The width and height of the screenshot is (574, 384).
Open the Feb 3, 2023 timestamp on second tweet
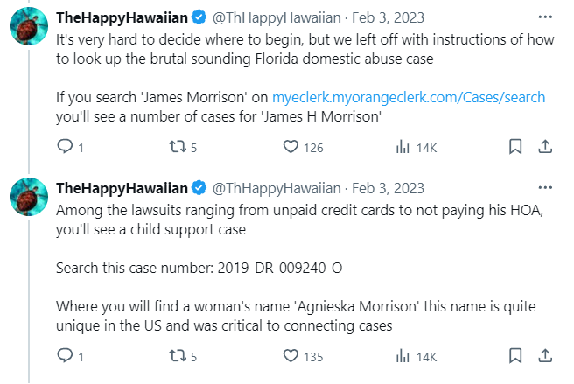(390, 188)
